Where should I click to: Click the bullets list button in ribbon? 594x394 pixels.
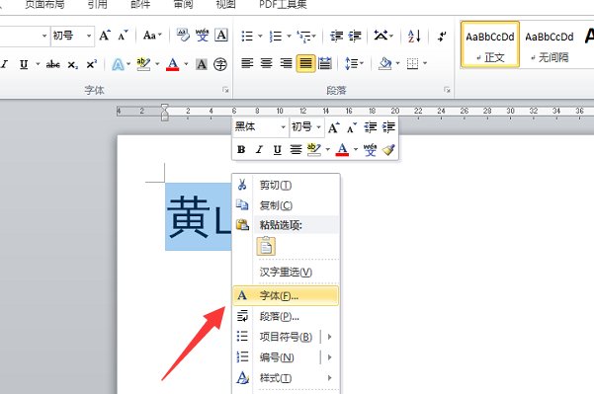click(x=247, y=37)
